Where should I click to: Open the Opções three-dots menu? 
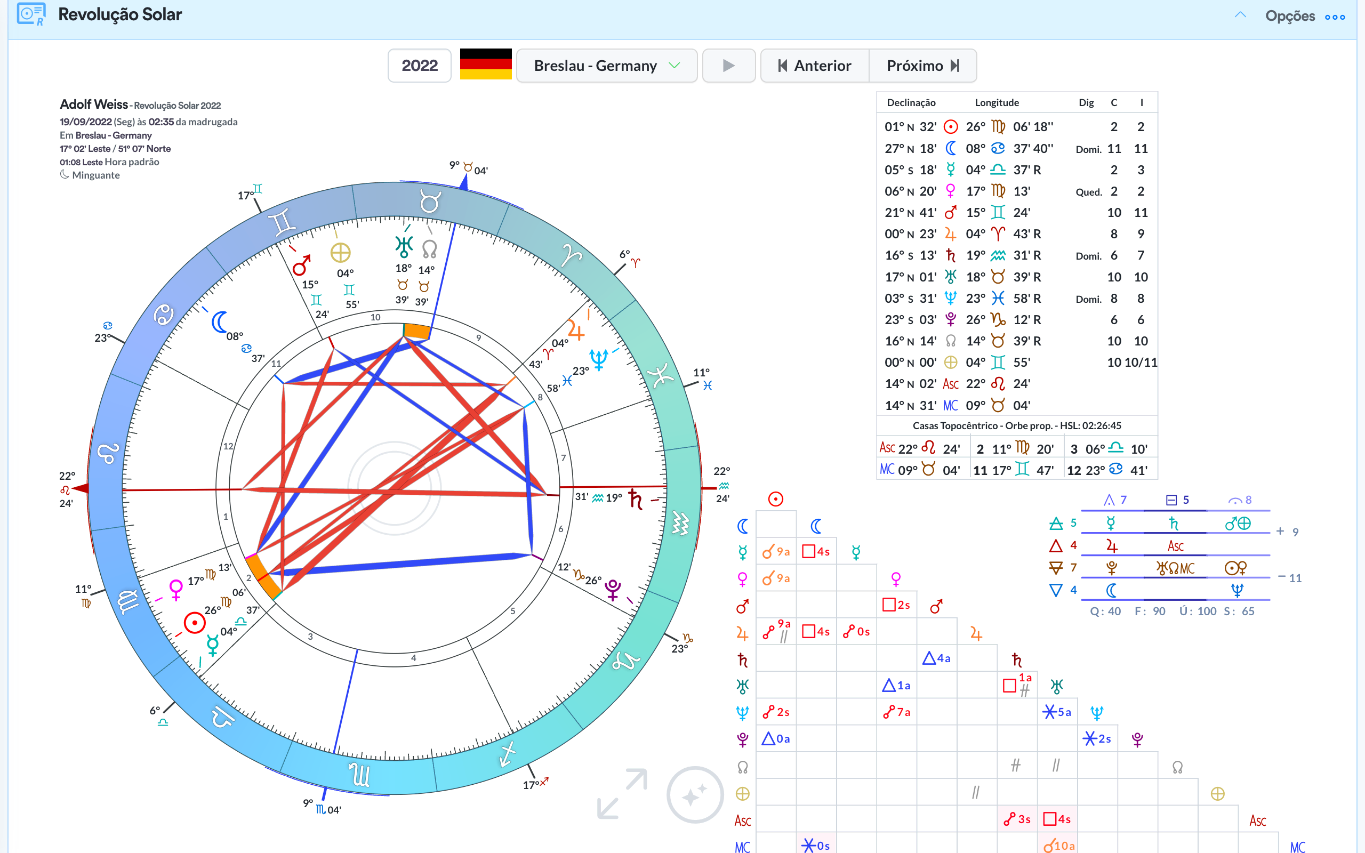click(1335, 17)
